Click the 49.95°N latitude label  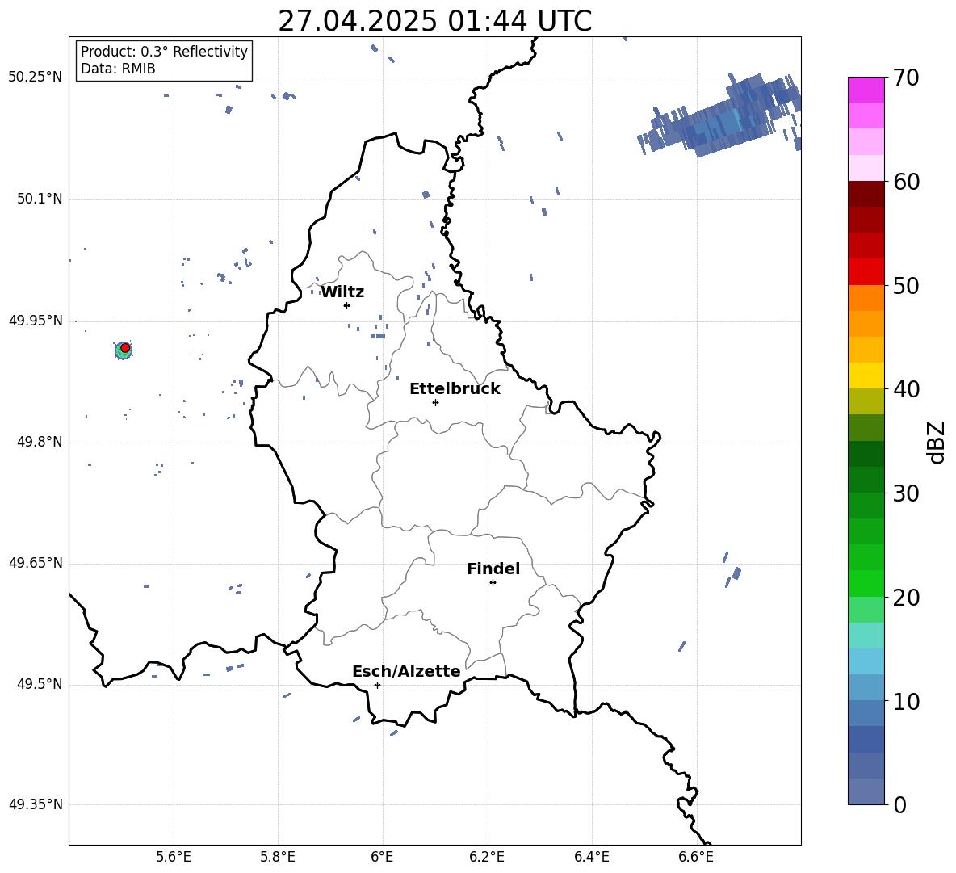[36, 321]
